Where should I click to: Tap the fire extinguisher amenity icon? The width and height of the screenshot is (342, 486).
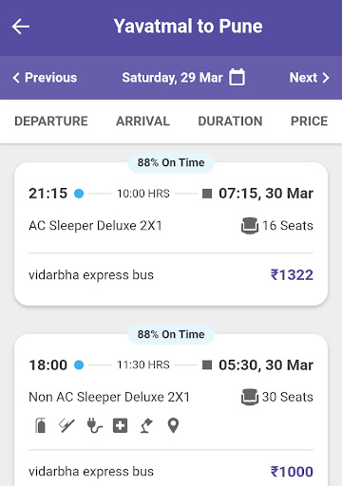point(40,425)
